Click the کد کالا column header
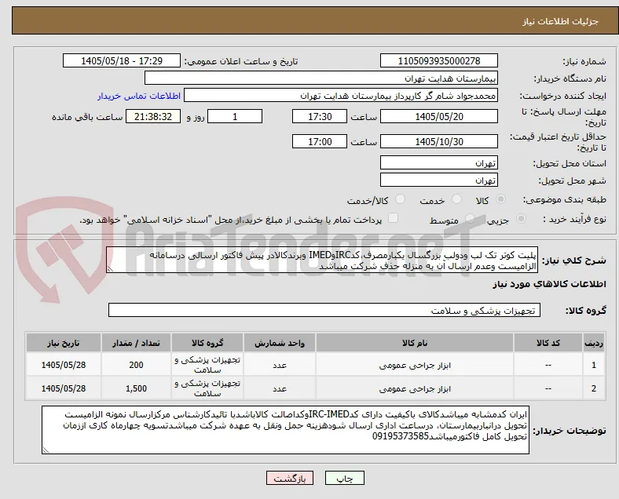The width and height of the screenshot is (619, 499). tap(548, 343)
